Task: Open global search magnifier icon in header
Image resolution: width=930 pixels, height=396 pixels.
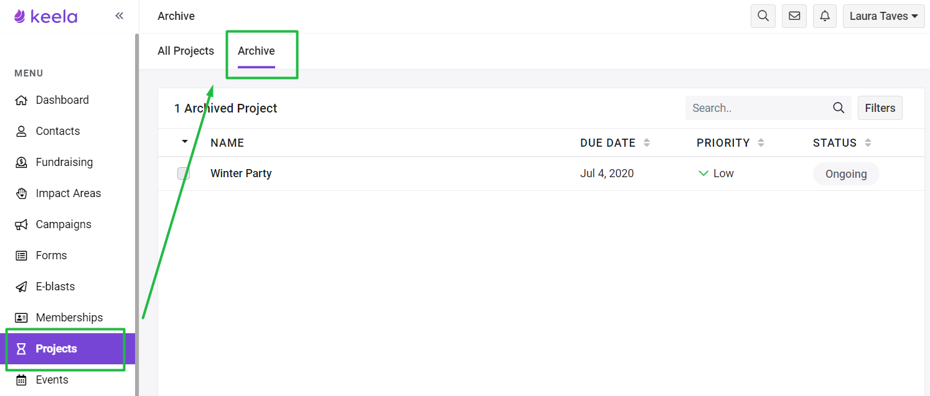Action: (763, 16)
